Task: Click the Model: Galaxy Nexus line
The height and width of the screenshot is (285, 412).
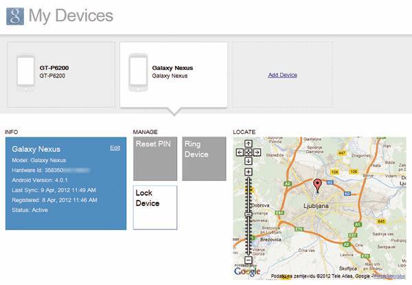Action: click(39, 160)
